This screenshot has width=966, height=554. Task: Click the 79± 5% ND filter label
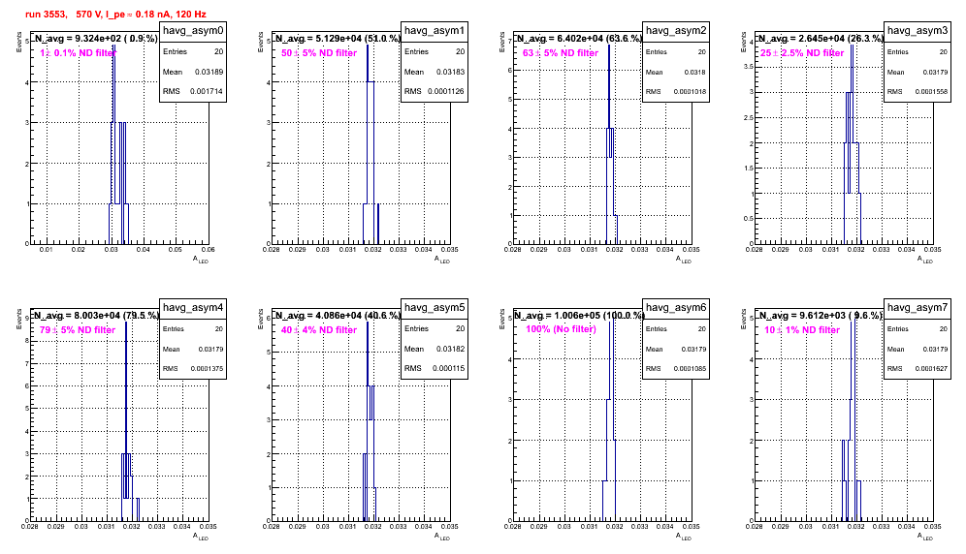pyautogui.click(x=78, y=330)
